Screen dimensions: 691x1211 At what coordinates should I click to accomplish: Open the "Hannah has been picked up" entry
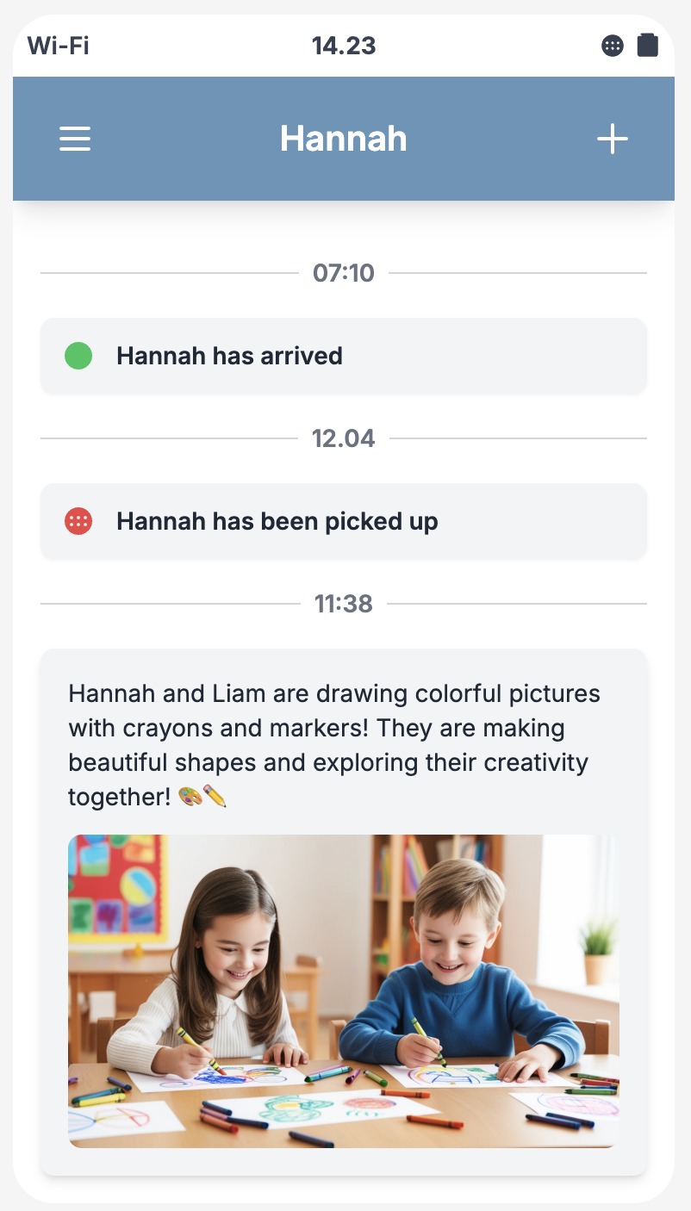tap(343, 521)
